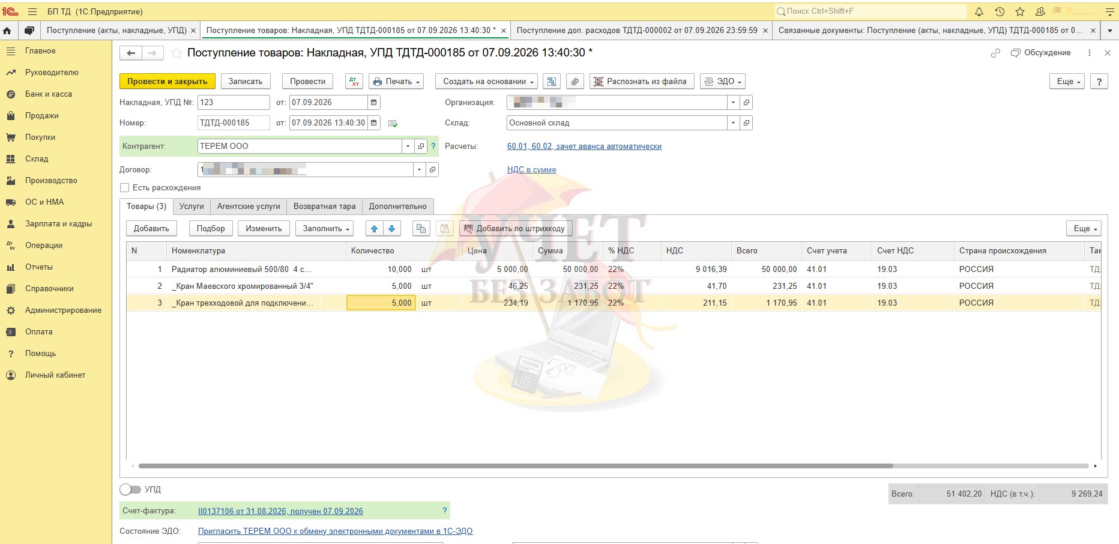Open Покупки section in sidebar
Screen dimensions: 1119x544
(x=40, y=138)
